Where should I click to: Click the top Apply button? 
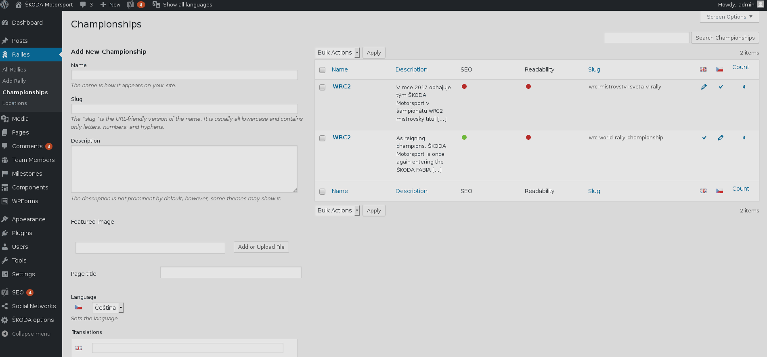374,52
